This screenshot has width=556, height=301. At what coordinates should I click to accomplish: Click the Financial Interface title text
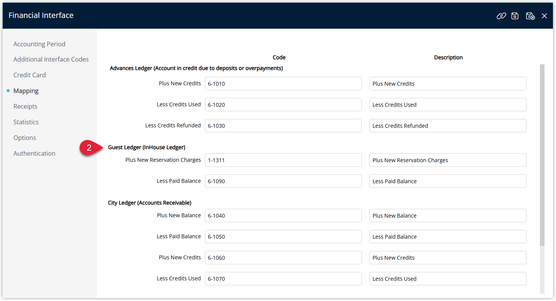41,15
